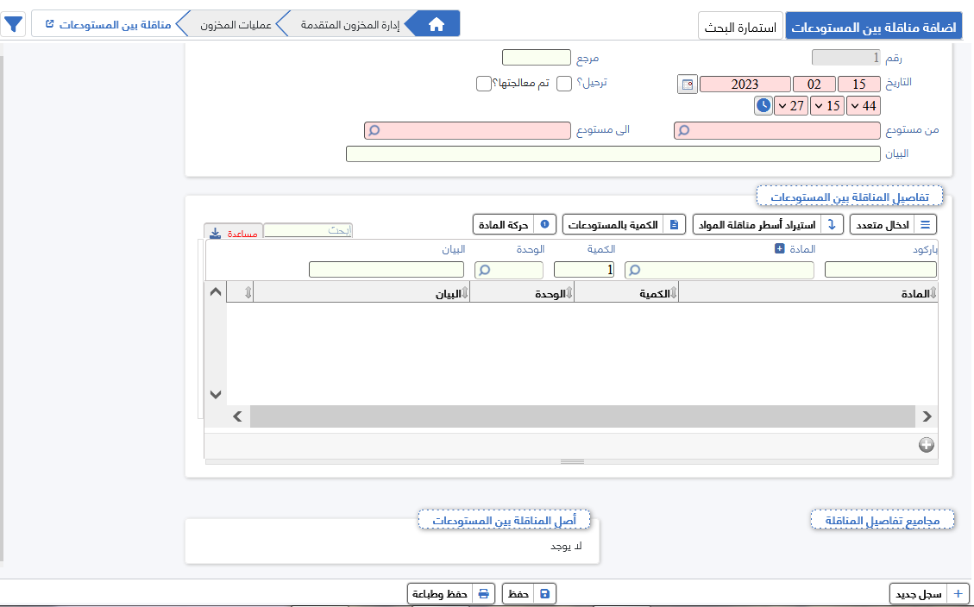Open the filter funnel icon
Viewport: 974px width, 607px height.
[x=14, y=24]
